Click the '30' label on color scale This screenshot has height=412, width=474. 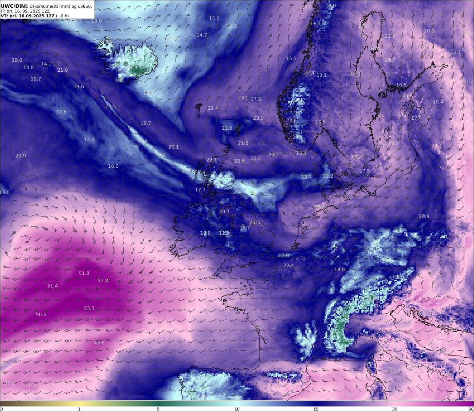click(395, 409)
